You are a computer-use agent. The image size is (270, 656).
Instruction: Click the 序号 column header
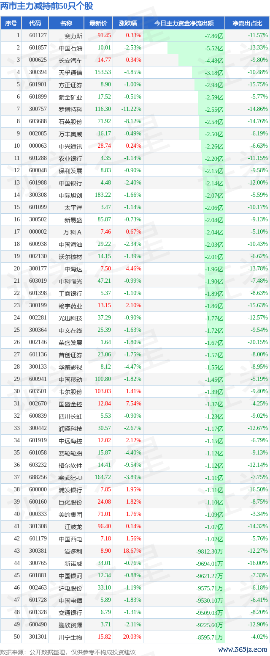(x=11, y=23)
